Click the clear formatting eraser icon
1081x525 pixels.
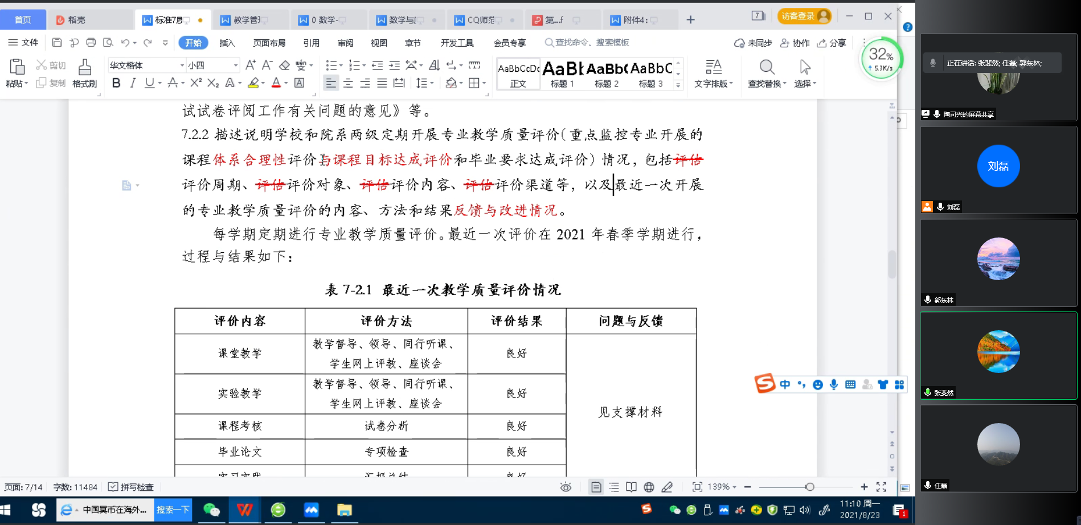click(284, 65)
